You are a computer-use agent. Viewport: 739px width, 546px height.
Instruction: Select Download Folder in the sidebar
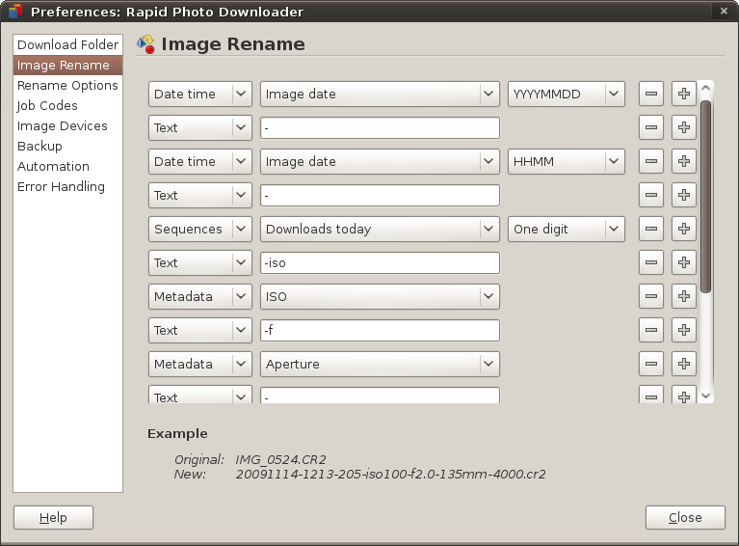pos(67,44)
